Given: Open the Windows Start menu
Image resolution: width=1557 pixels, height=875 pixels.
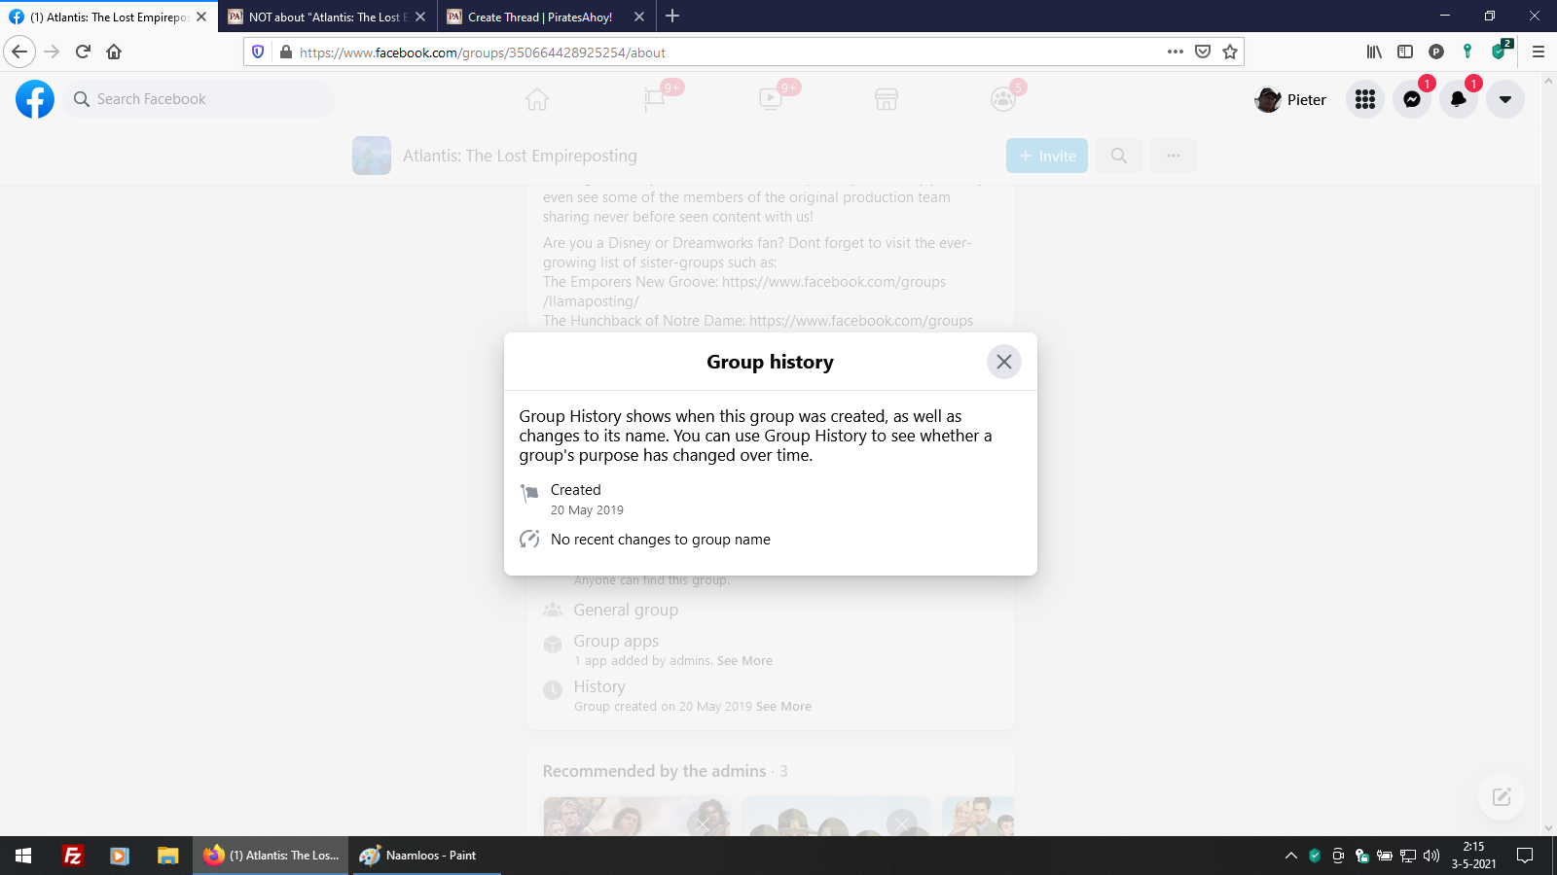Looking at the screenshot, I should tap(23, 856).
